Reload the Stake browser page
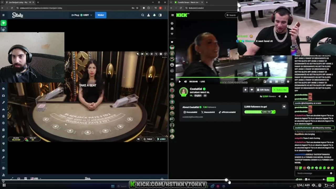 pyautogui.click(x=12, y=8)
